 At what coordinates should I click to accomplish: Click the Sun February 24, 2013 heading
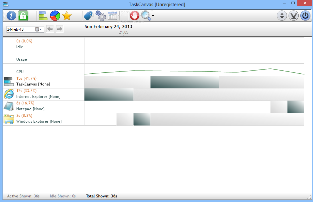click(108, 26)
